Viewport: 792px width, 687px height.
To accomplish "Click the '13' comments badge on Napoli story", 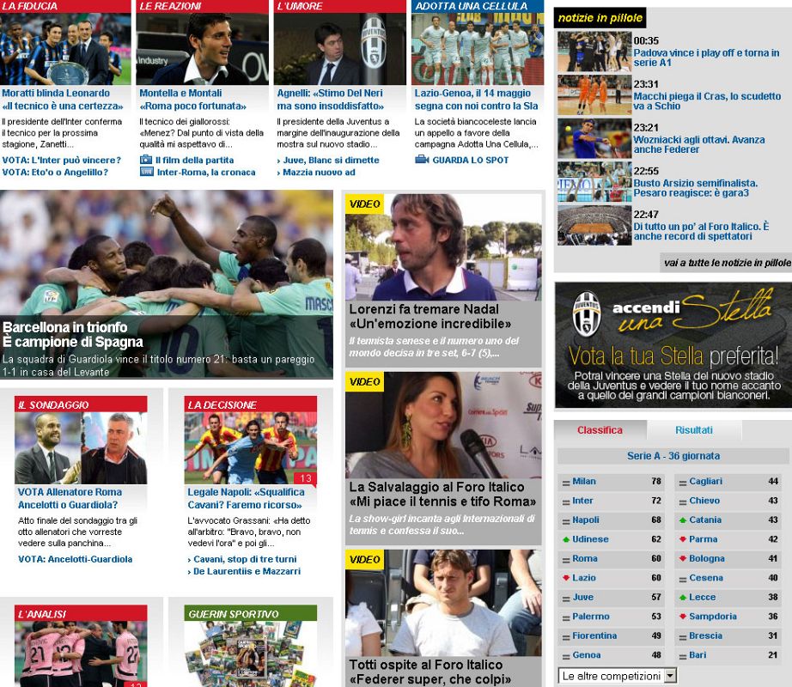I will [305, 478].
